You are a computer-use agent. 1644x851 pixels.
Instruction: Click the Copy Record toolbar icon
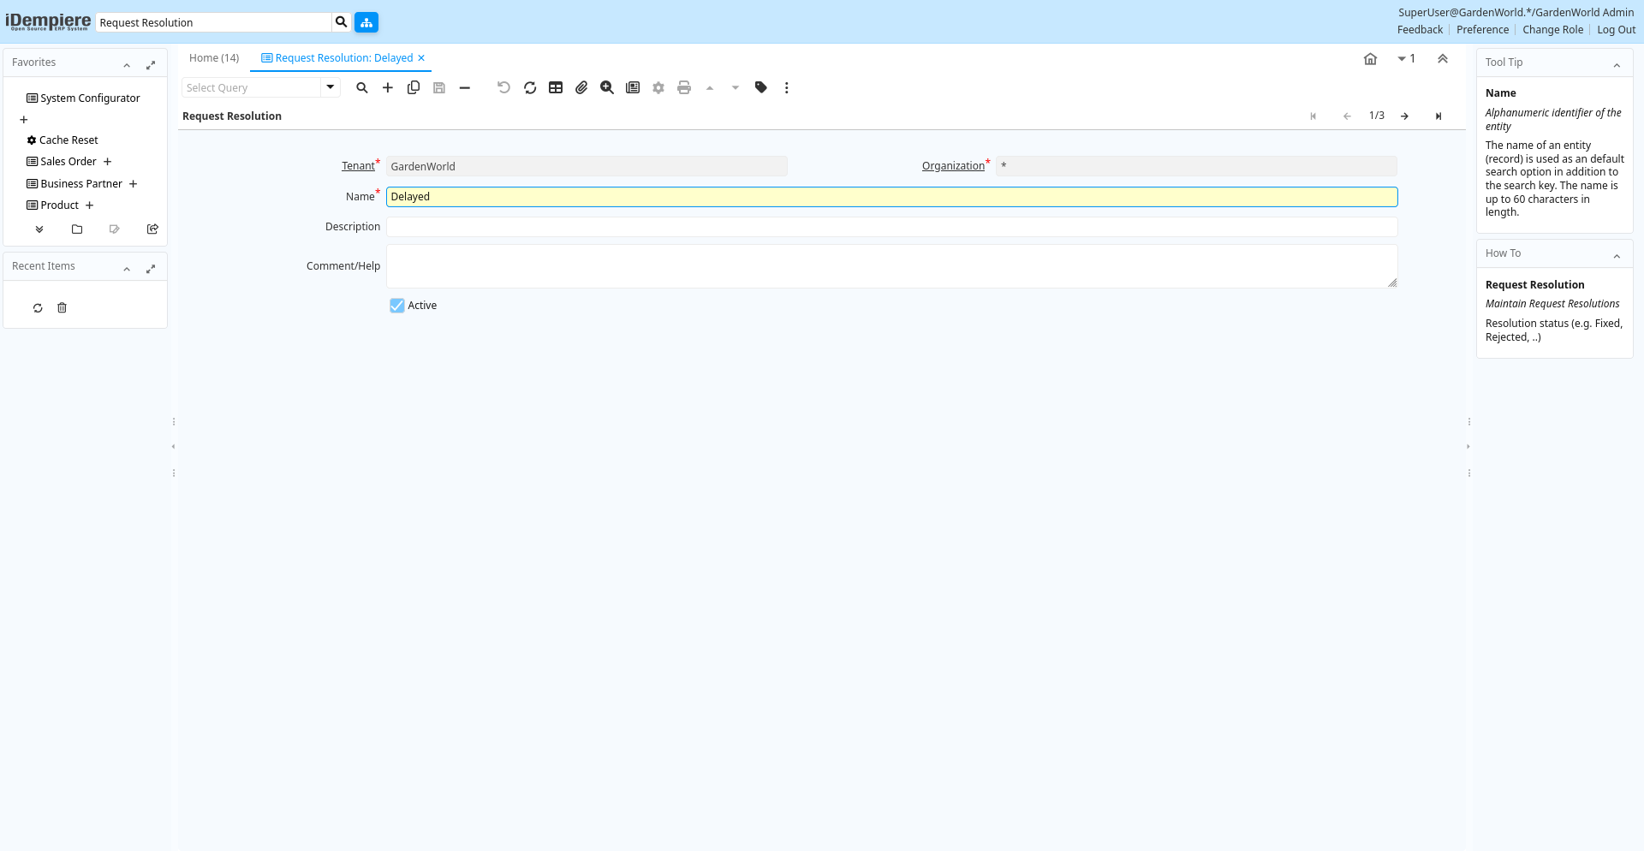click(x=414, y=87)
